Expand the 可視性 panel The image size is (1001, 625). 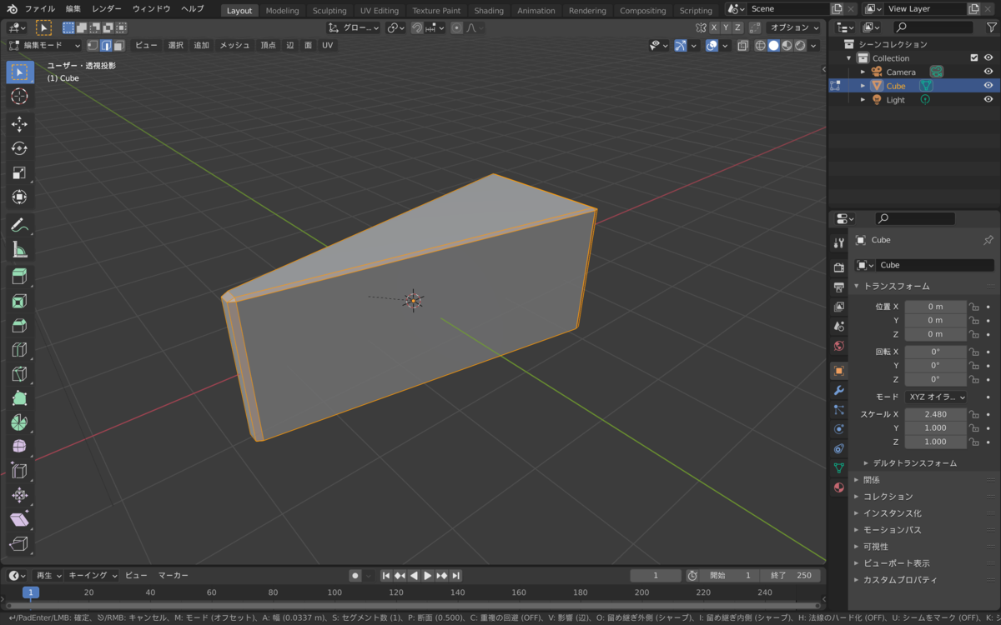(876, 546)
